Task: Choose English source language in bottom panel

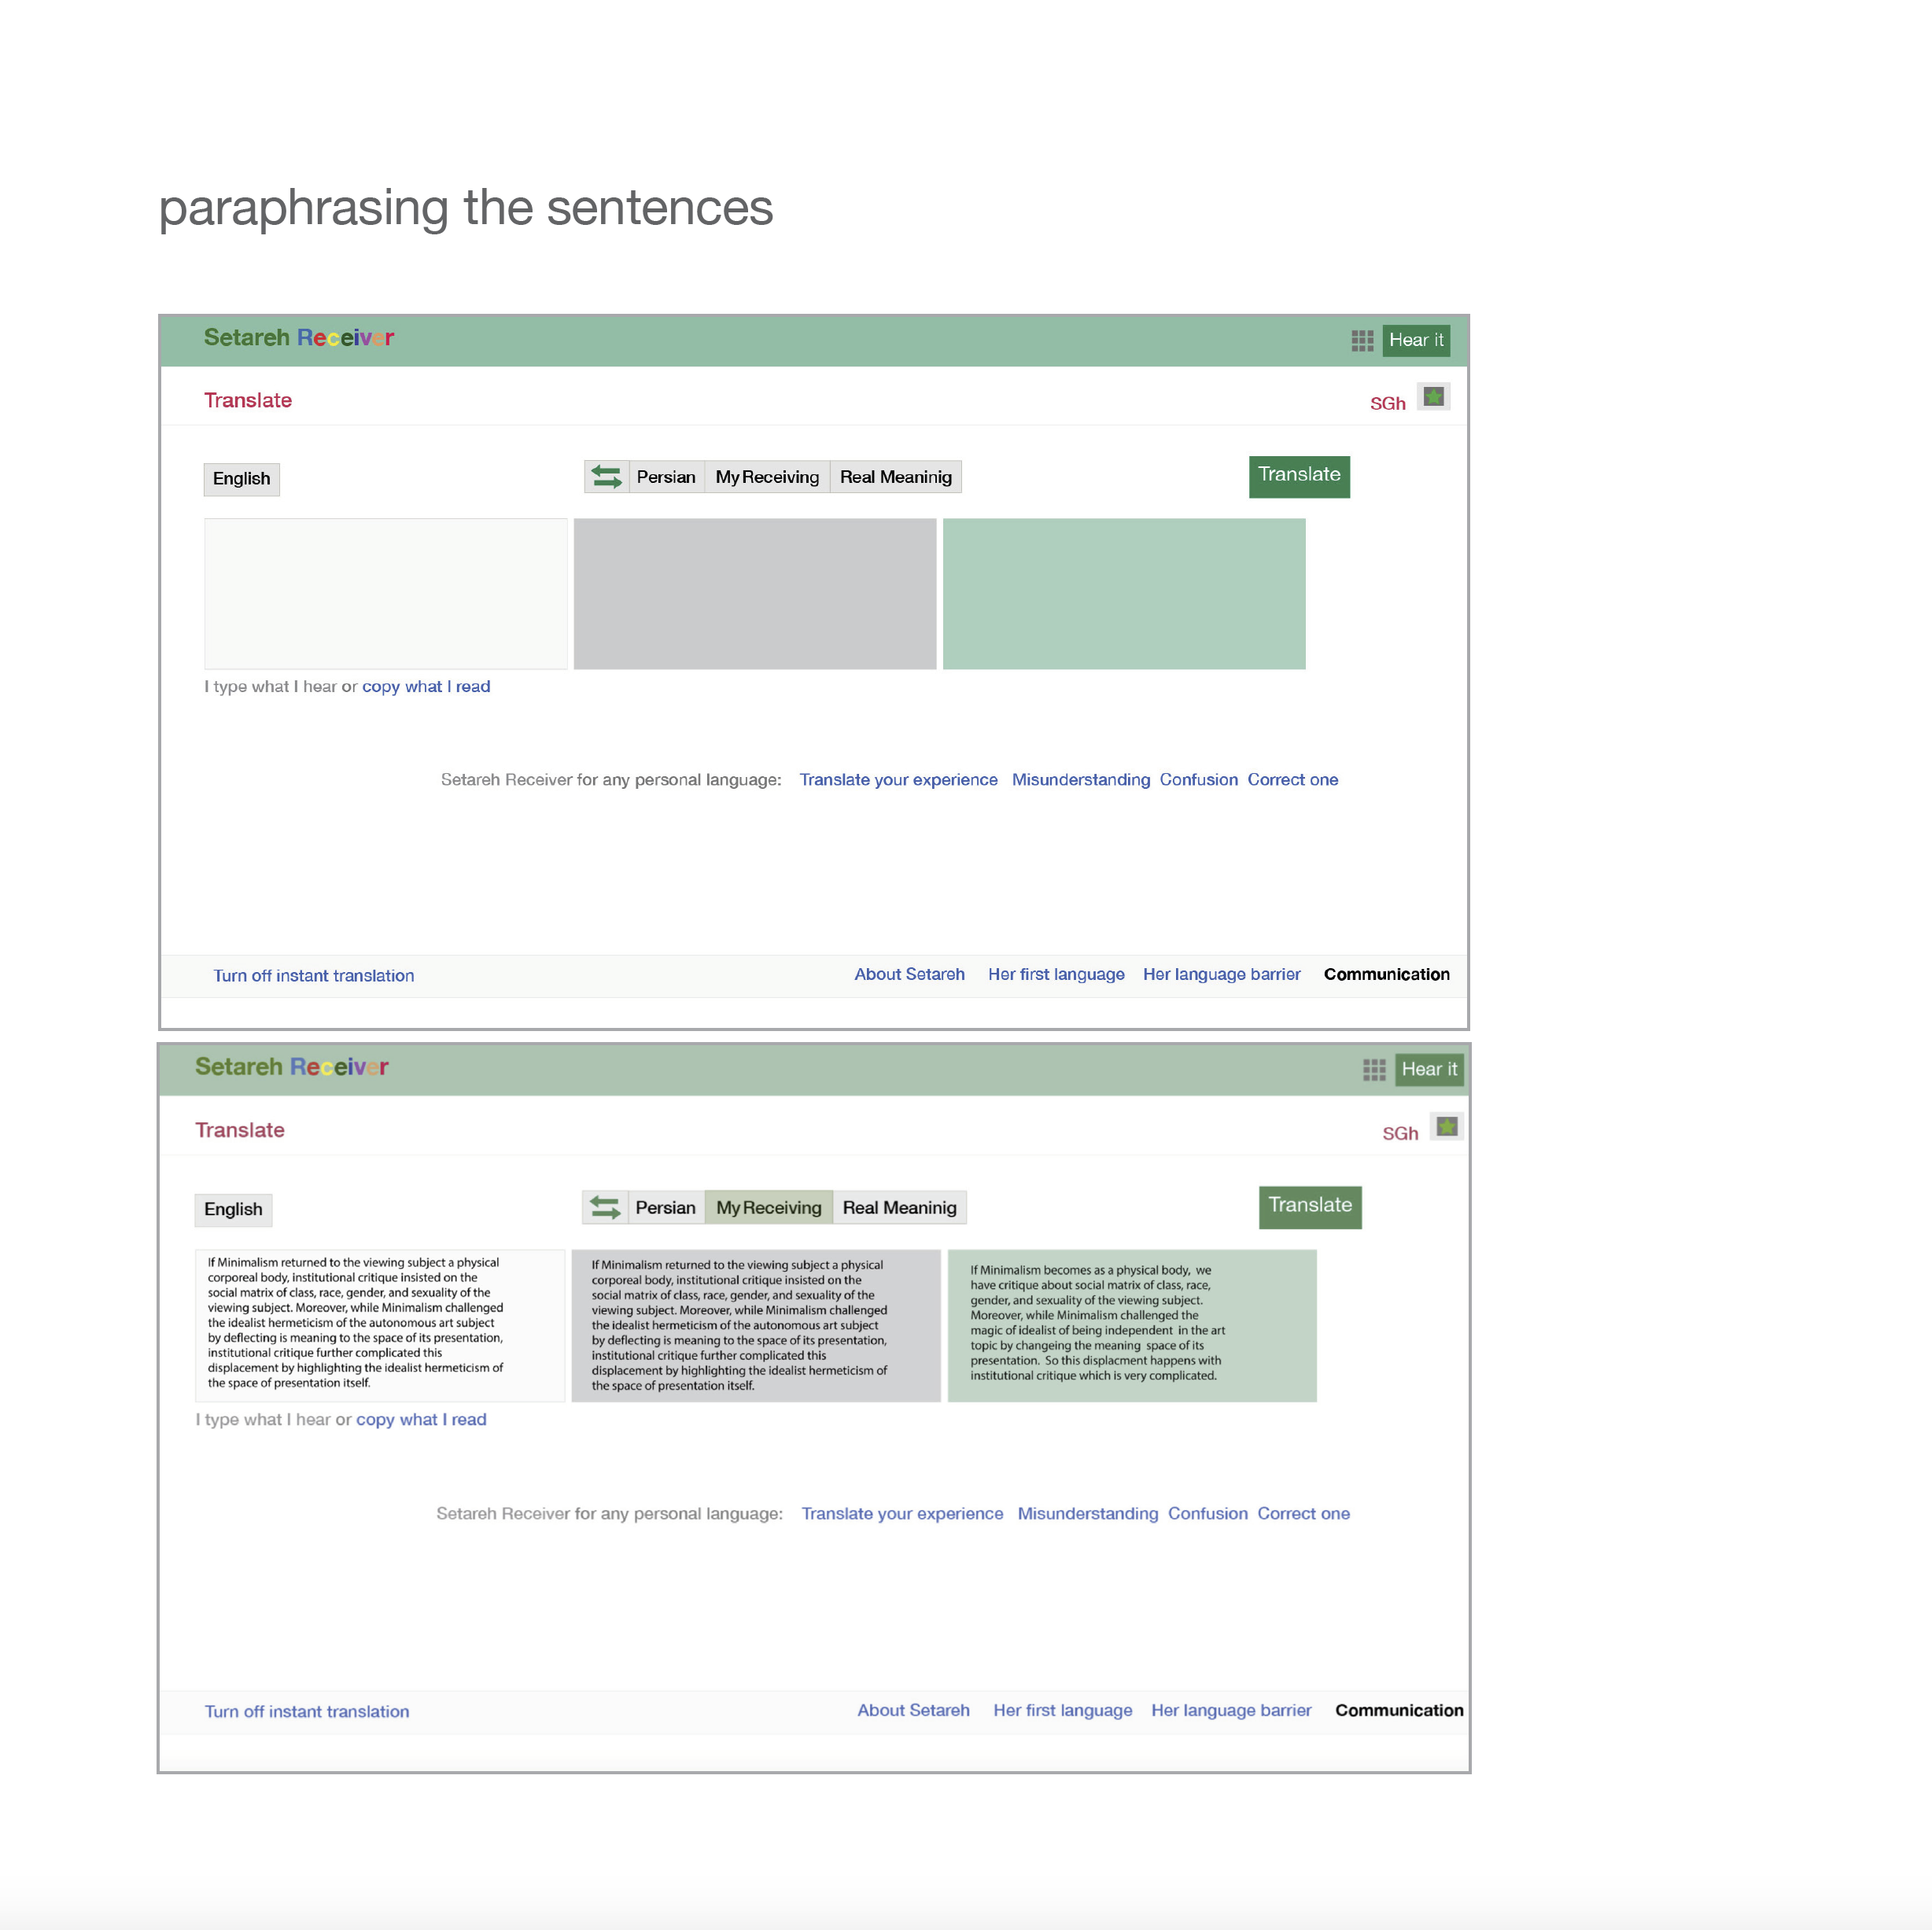Action: 233,1209
